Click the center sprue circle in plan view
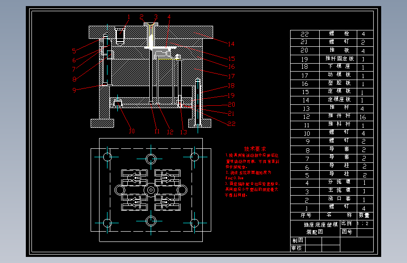The height and width of the screenshot is (263, 407). 151,190
